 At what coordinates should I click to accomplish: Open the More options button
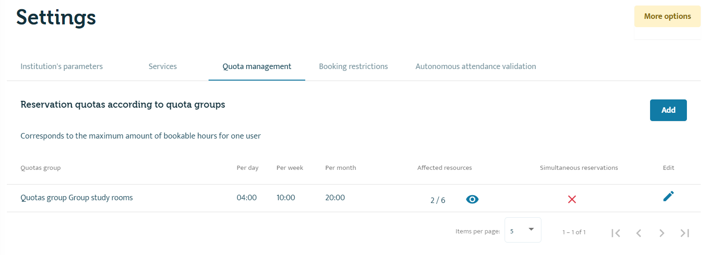[x=668, y=17]
